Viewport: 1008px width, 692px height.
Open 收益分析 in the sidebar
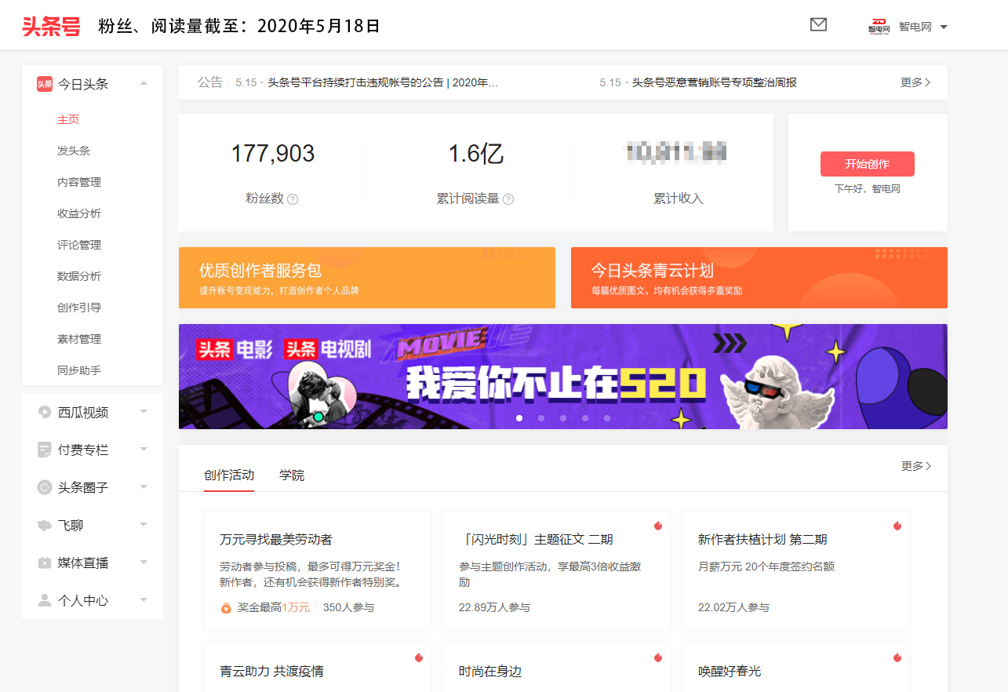(x=79, y=213)
